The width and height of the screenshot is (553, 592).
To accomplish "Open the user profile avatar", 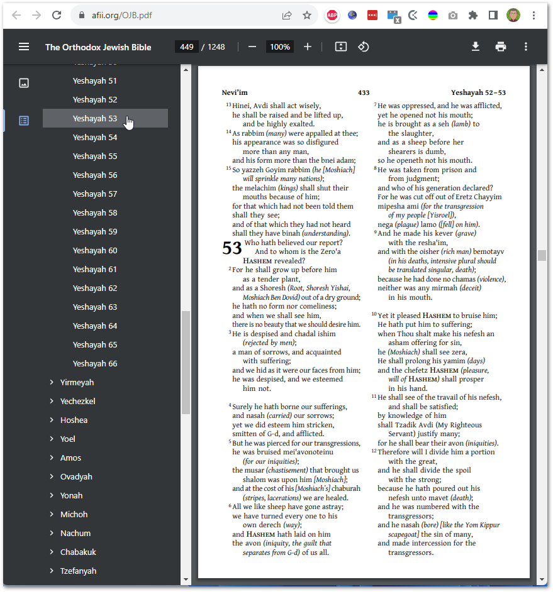I will click(x=513, y=15).
